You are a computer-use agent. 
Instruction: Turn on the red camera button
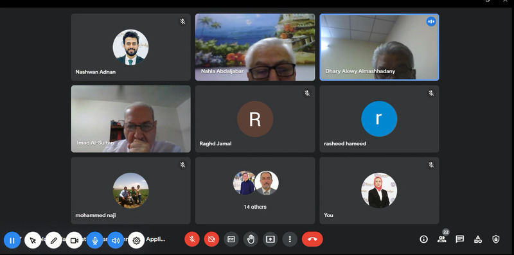point(212,240)
